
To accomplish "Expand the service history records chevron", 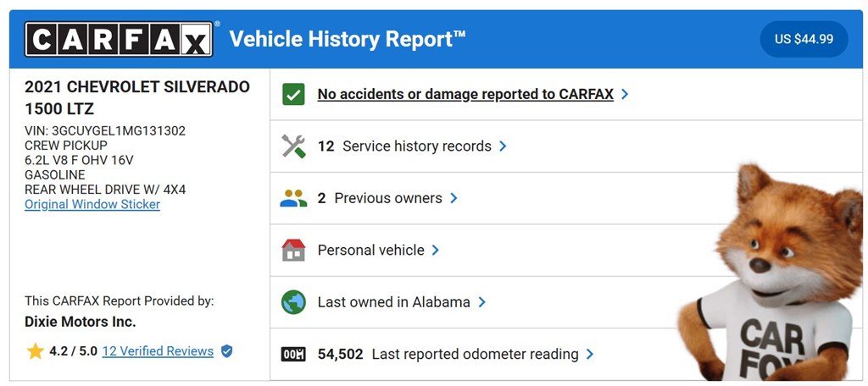I will [x=503, y=146].
